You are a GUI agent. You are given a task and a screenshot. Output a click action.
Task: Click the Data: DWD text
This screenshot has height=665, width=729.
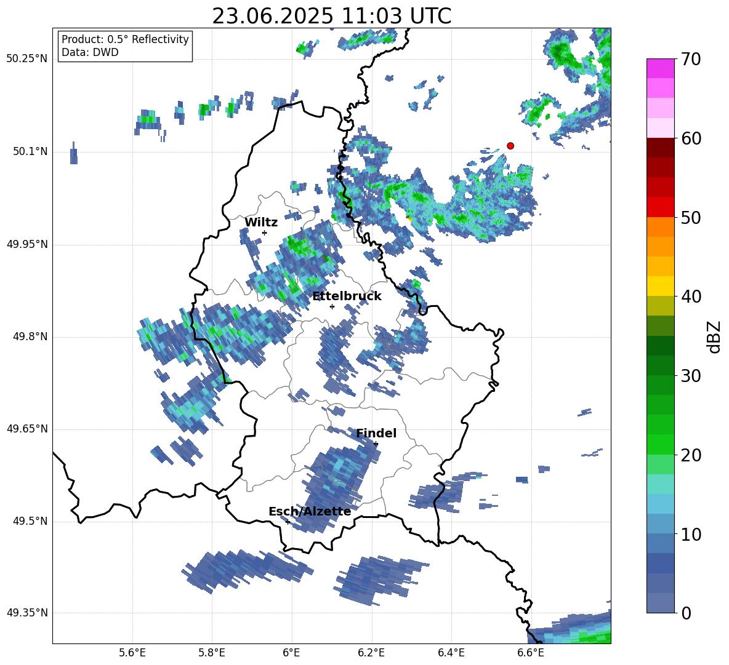pos(90,52)
